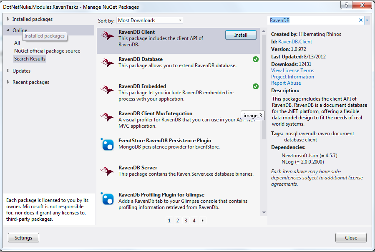
Task: Expand the Recent packages section
Action: pos(8,82)
